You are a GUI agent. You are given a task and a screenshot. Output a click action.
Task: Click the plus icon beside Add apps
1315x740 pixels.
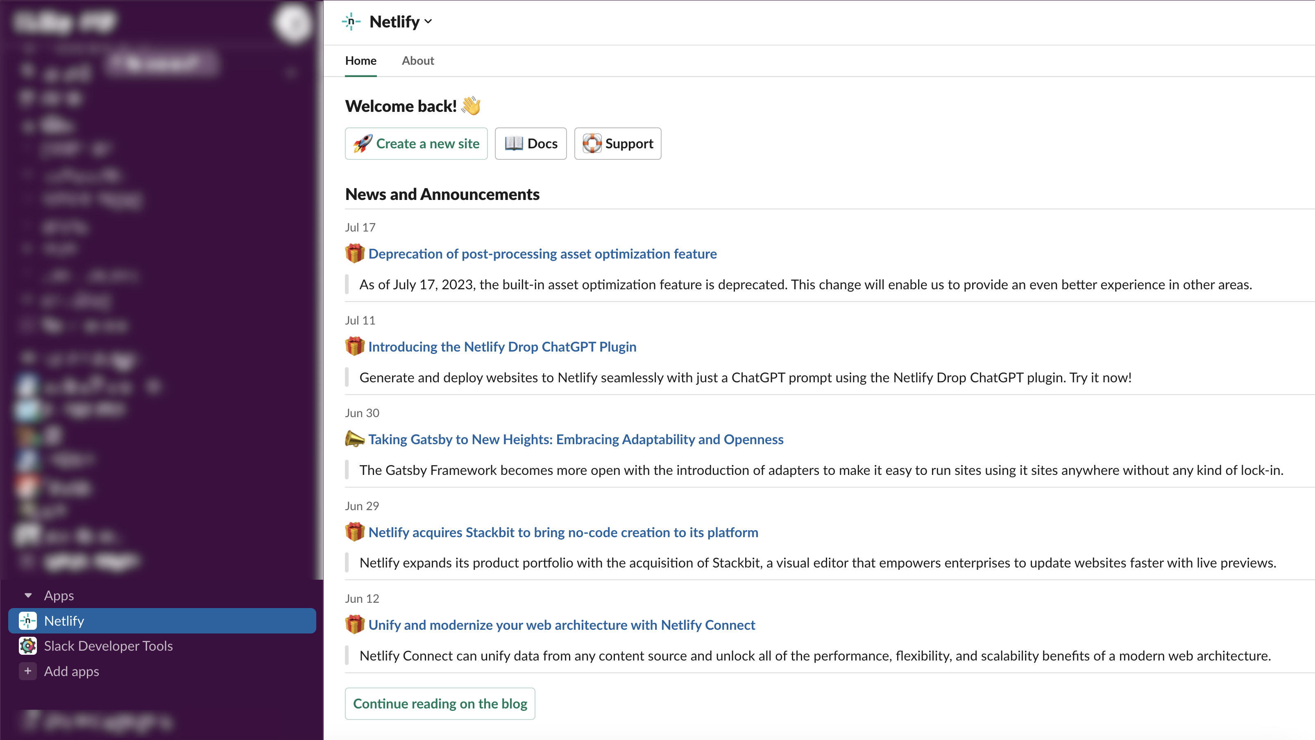(27, 671)
